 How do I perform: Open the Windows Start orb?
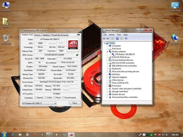[x=4, y=134]
